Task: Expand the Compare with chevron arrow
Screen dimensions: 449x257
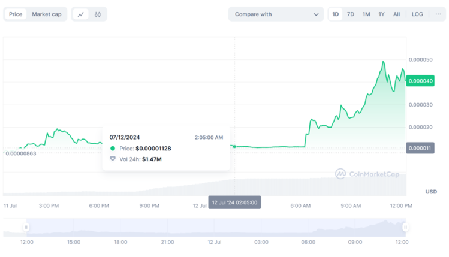Action: tap(316, 14)
